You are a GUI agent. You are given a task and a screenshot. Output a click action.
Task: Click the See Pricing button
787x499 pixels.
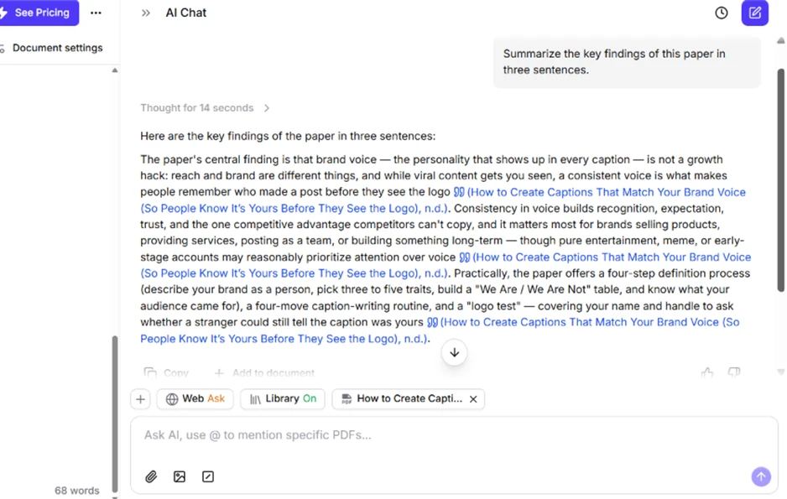39,13
